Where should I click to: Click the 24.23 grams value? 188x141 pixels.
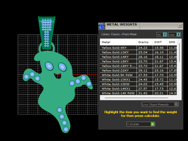coord(143,48)
